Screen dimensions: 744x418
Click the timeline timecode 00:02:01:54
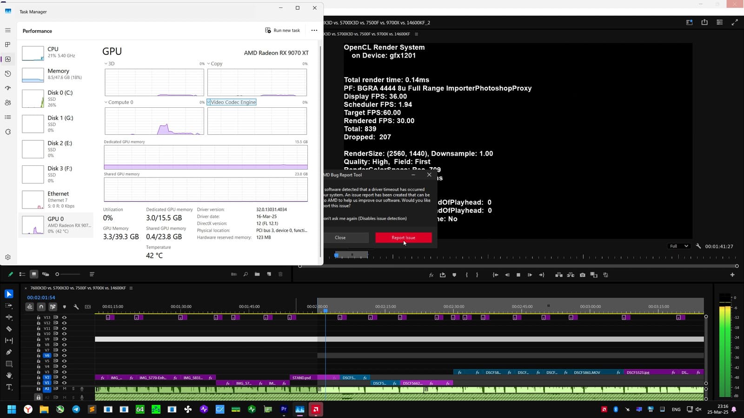pyautogui.click(x=41, y=298)
